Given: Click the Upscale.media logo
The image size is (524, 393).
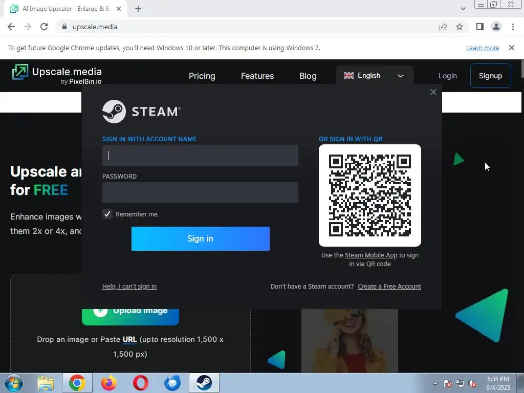Looking at the screenshot, I should 57,74.
